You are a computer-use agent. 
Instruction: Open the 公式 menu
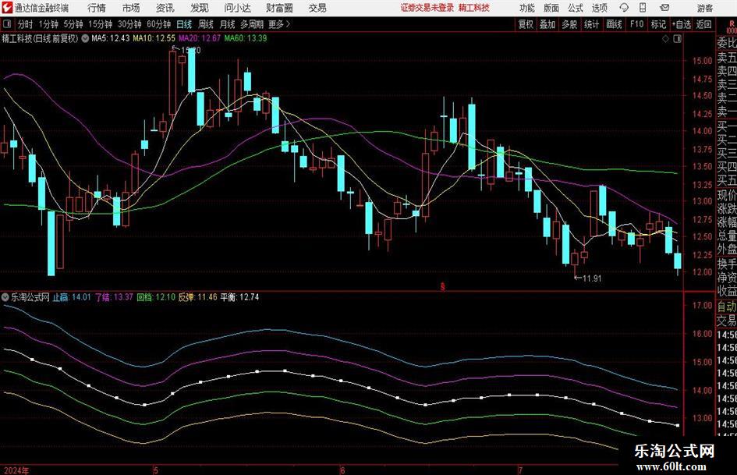pos(576,8)
